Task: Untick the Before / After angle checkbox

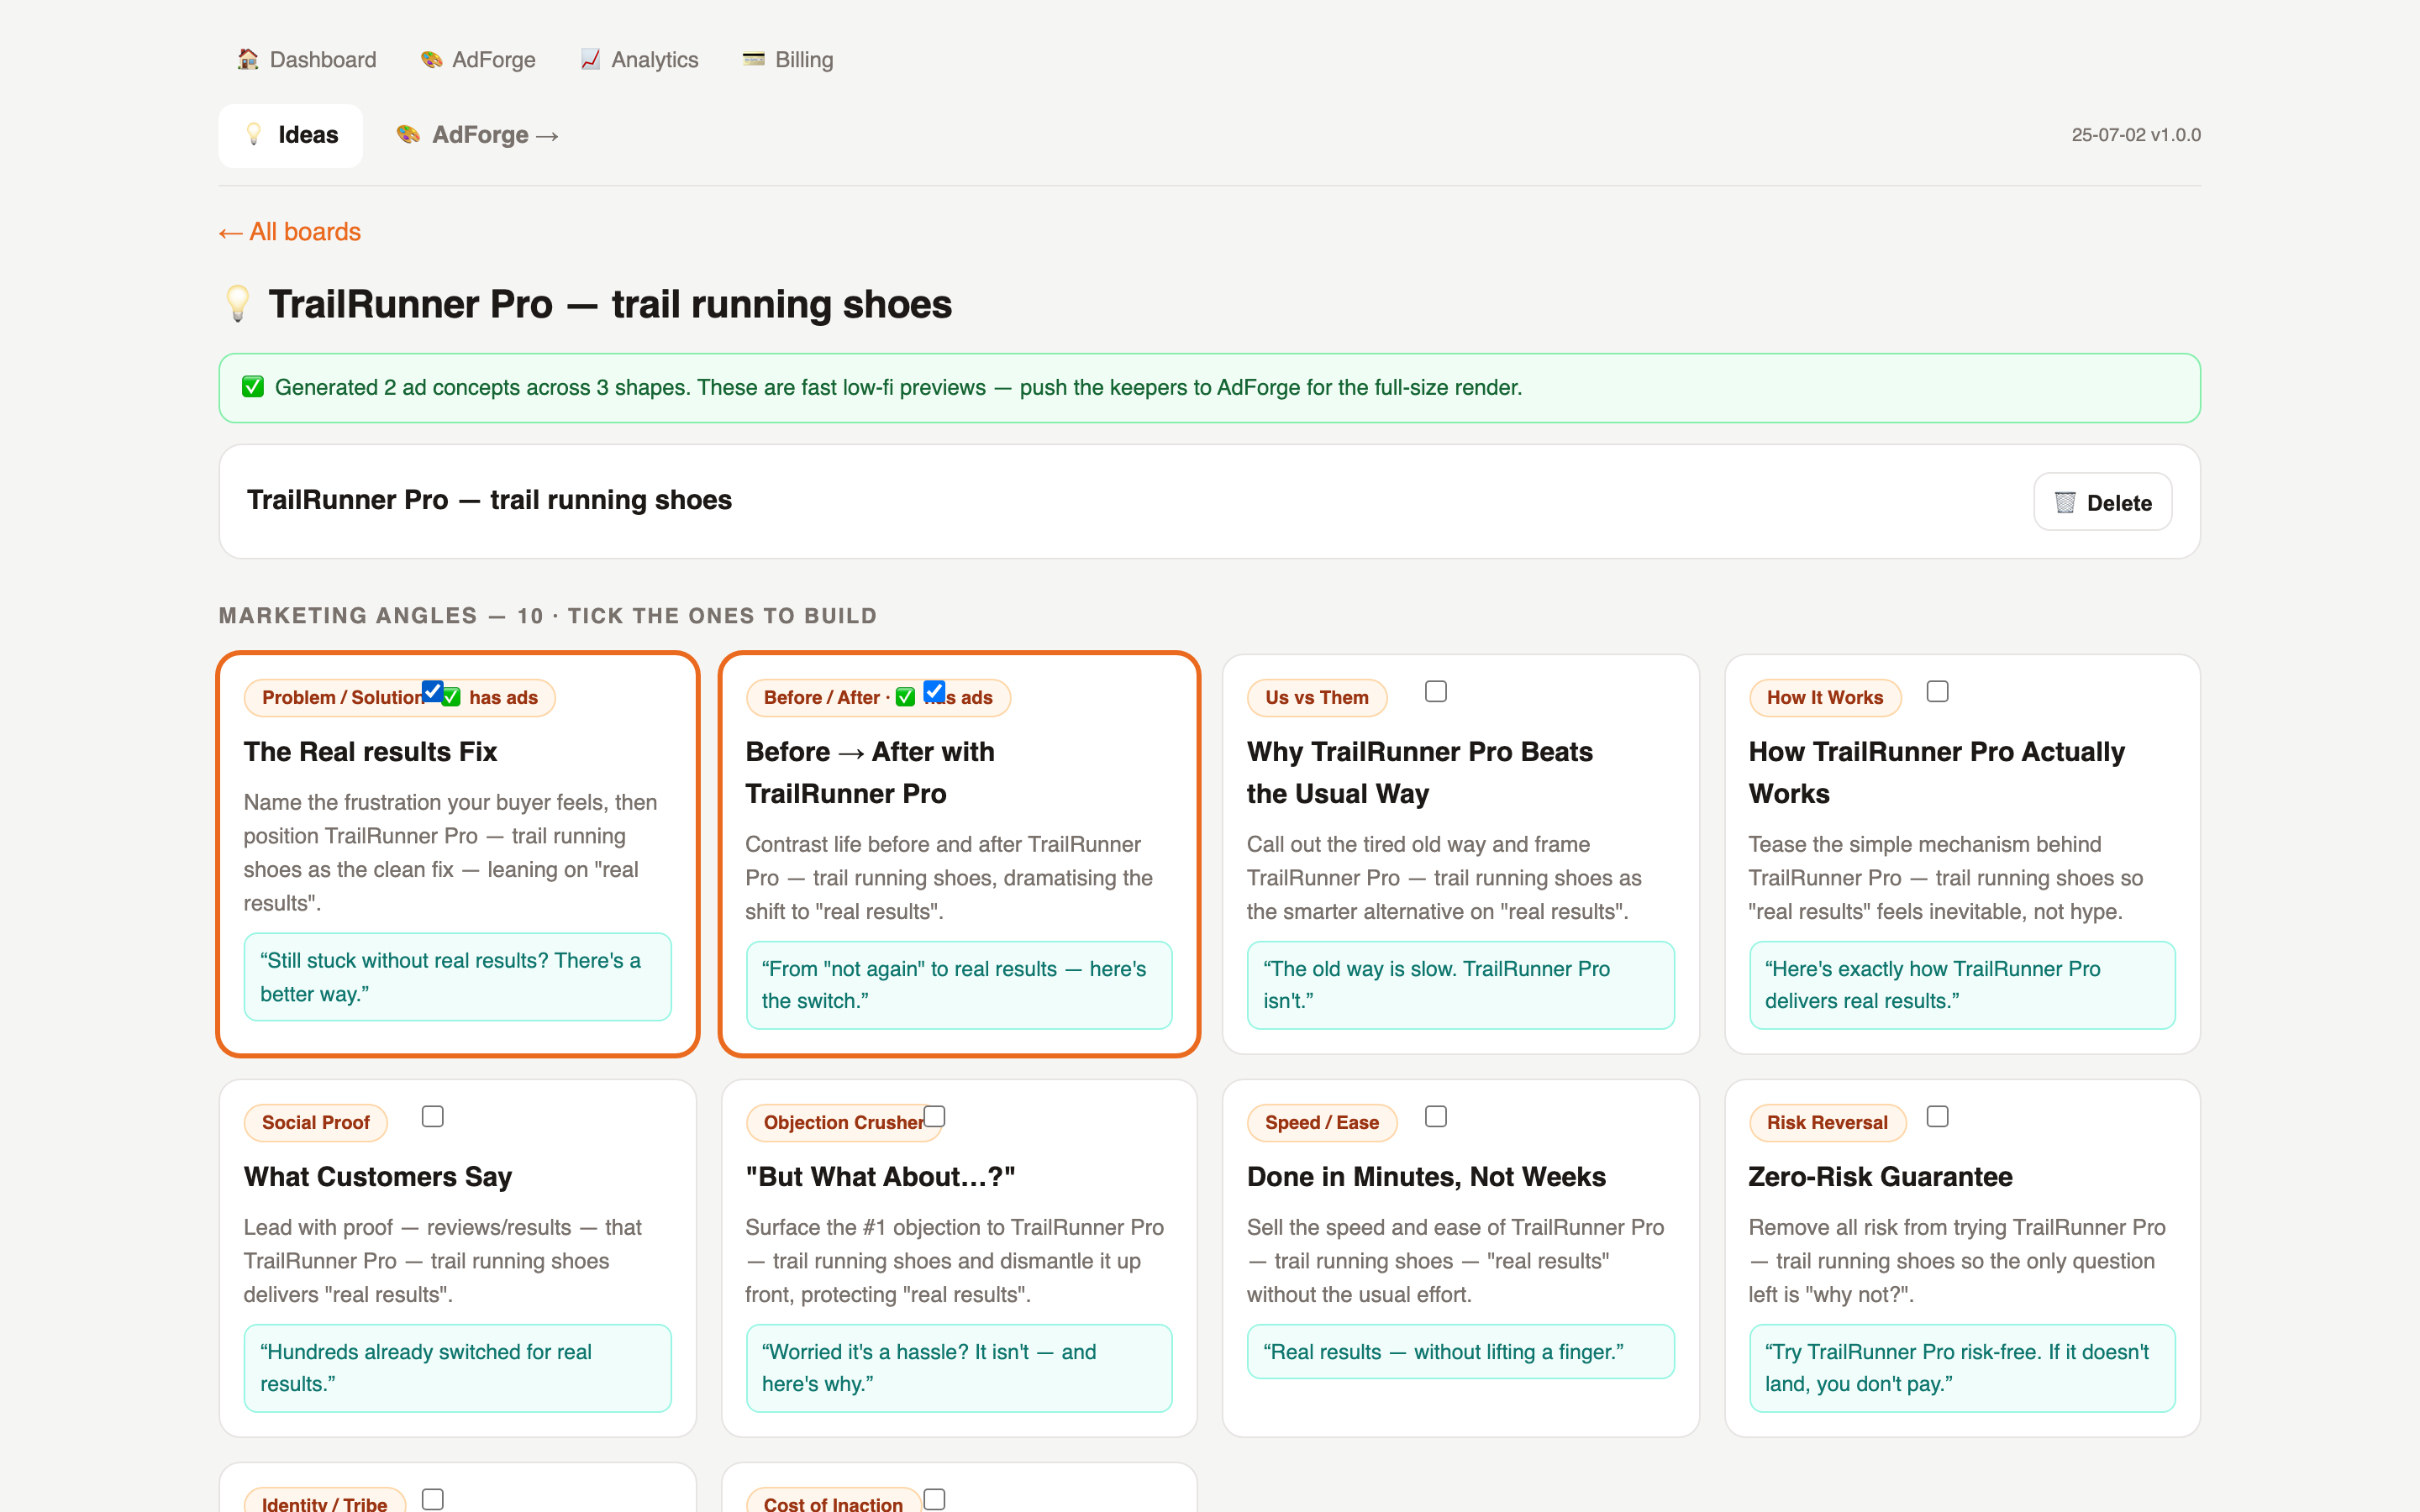Action: pyautogui.click(x=934, y=691)
